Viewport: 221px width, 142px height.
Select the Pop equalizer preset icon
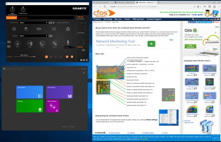17,43
